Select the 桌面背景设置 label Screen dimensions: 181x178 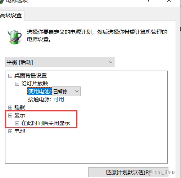31,76
